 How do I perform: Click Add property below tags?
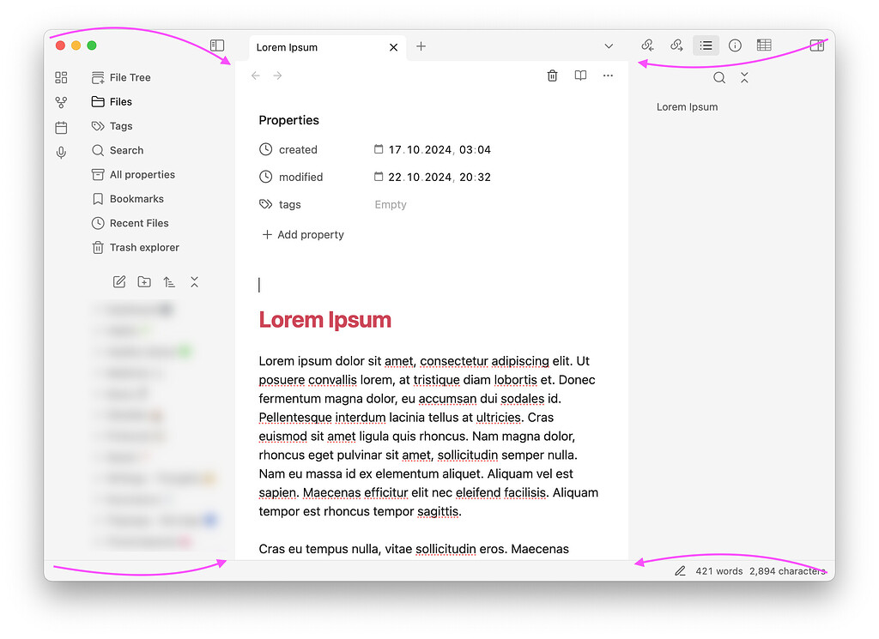(302, 234)
